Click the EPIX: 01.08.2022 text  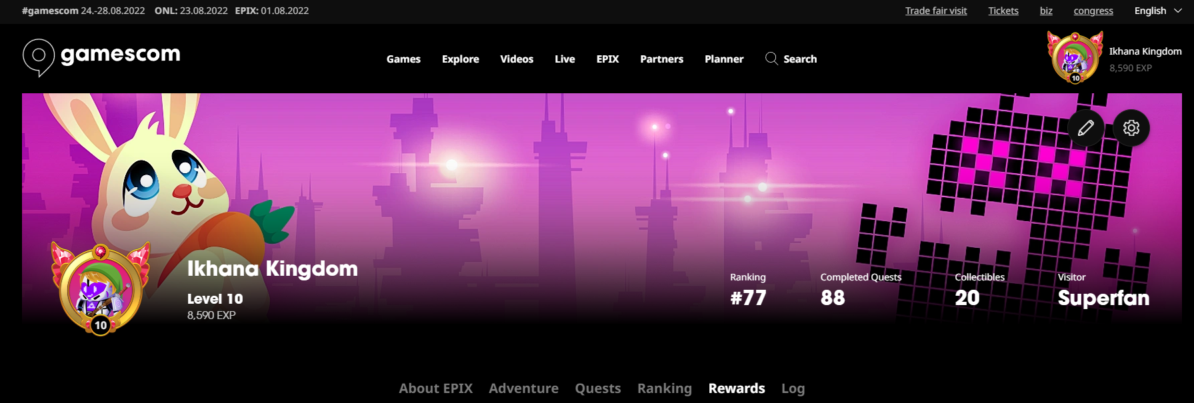point(272,11)
